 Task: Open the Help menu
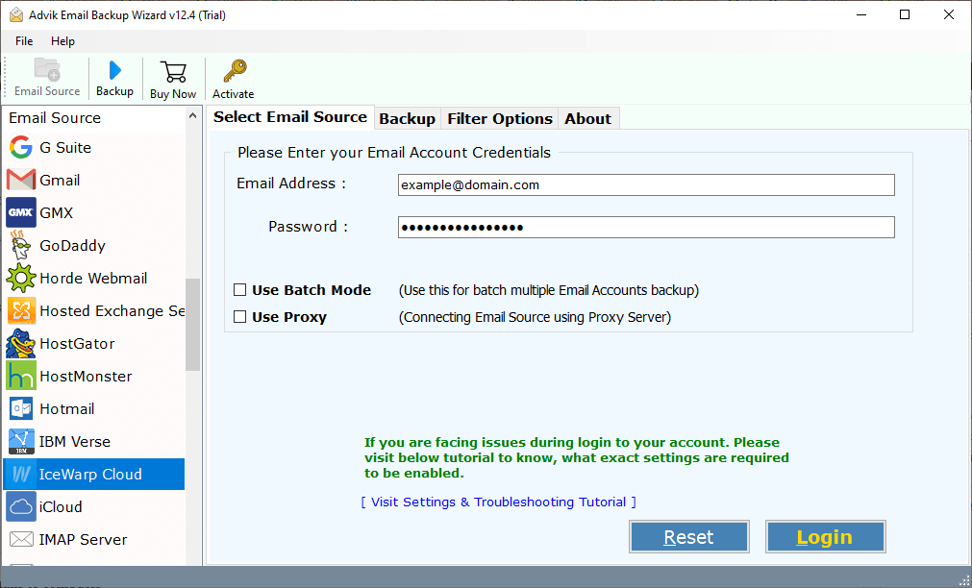[x=62, y=41]
